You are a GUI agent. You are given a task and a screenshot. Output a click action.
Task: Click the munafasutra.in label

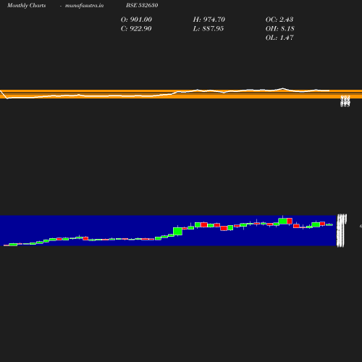(x=84, y=6)
